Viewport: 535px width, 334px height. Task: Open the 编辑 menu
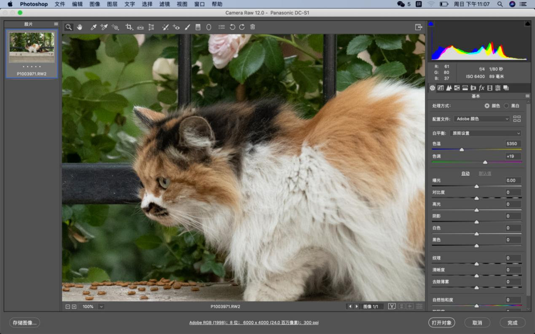click(78, 4)
